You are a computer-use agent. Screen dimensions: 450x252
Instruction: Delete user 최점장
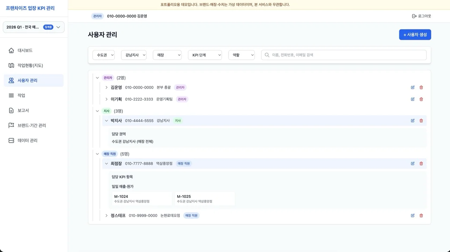pos(421,163)
